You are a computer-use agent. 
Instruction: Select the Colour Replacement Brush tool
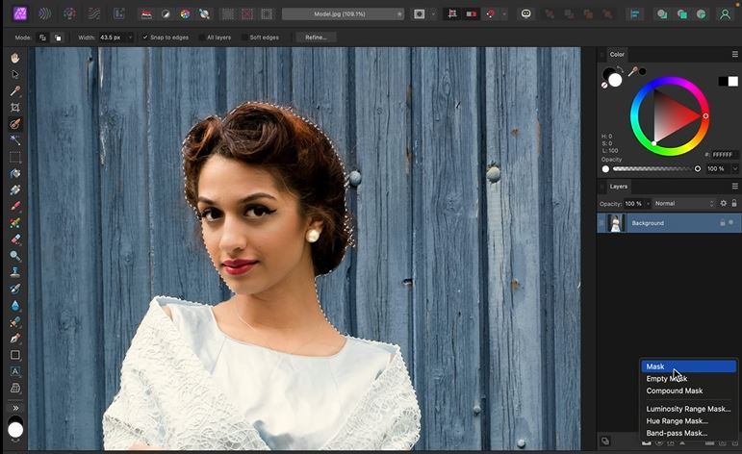[15, 223]
